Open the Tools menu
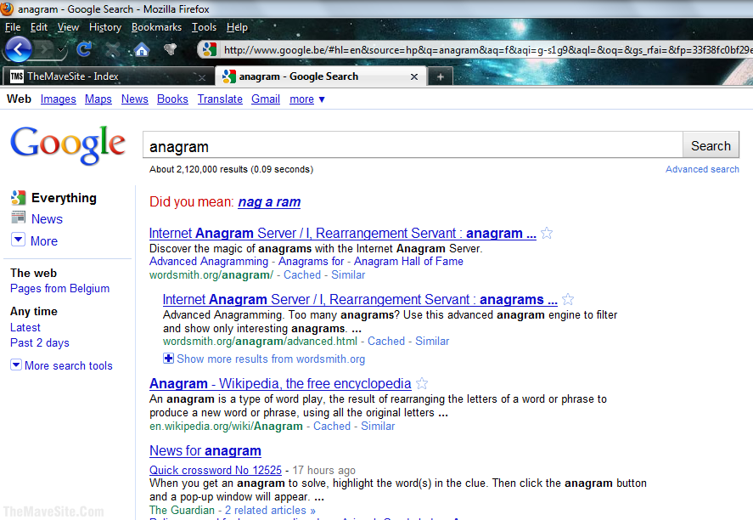 [204, 27]
